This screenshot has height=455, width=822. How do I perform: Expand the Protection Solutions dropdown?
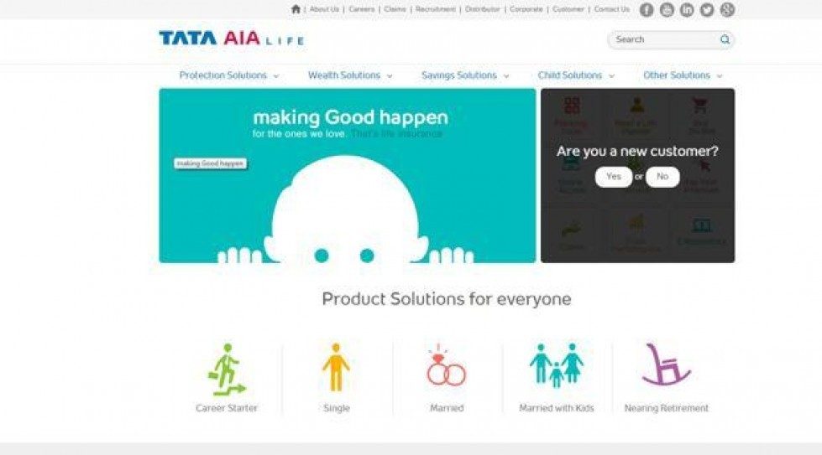[x=229, y=75]
